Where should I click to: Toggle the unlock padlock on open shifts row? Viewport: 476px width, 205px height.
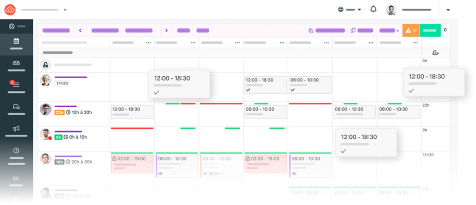[x=46, y=65]
